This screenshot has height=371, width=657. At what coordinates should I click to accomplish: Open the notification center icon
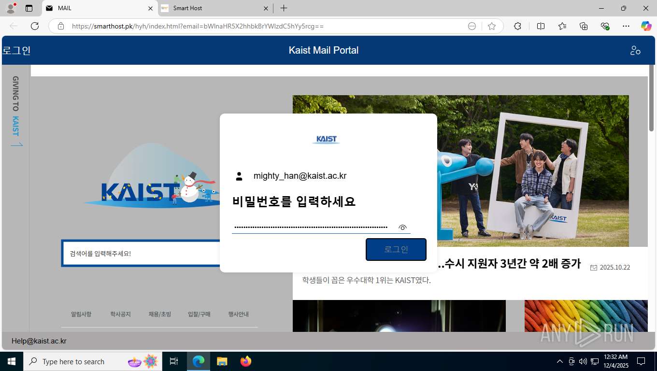pyautogui.click(x=641, y=361)
